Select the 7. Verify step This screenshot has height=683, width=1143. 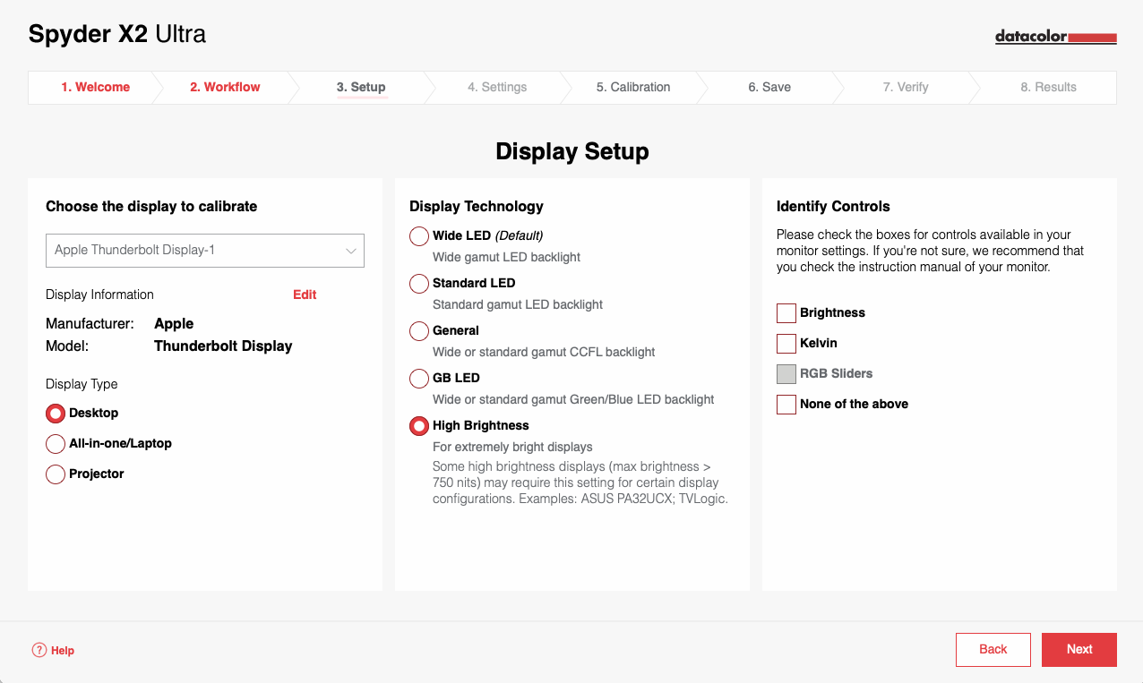pyautogui.click(x=906, y=87)
